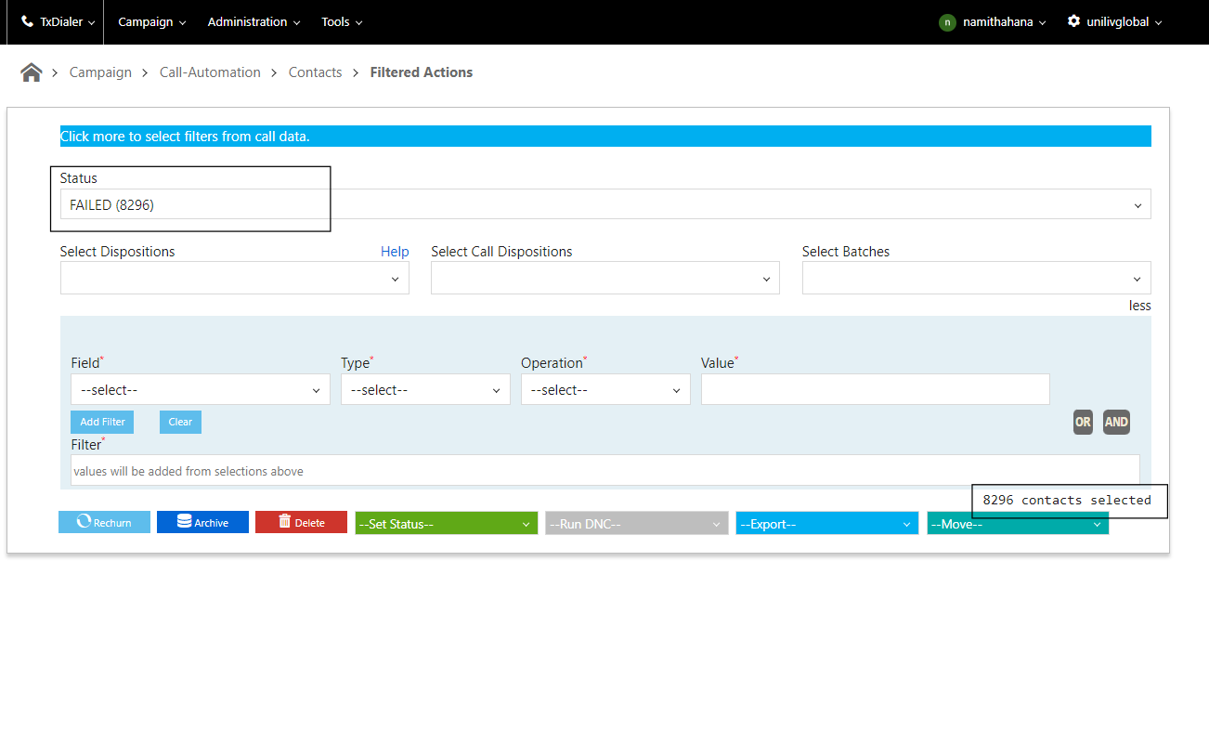
Task: Expand the Export dropdown
Action: pos(826,524)
